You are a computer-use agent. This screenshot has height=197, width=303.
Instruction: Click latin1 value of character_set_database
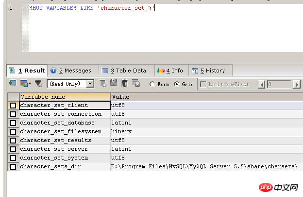tap(207, 123)
